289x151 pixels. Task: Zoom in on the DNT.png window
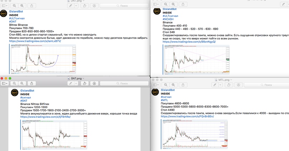(x=22, y=6)
